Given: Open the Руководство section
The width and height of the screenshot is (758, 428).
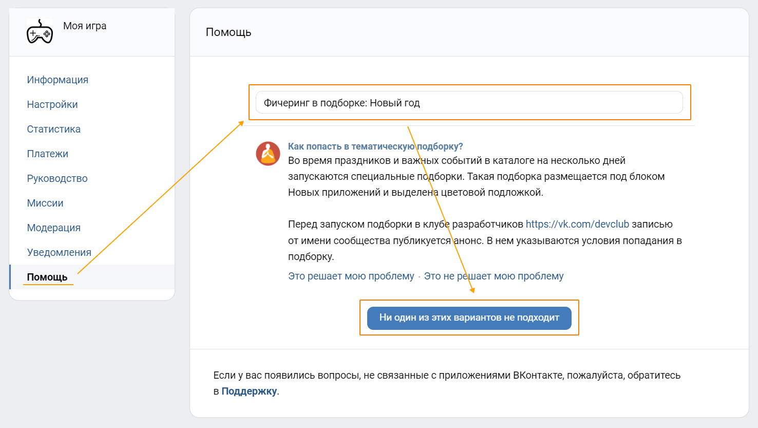Looking at the screenshot, I should pyautogui.click(x=57, y=178).
